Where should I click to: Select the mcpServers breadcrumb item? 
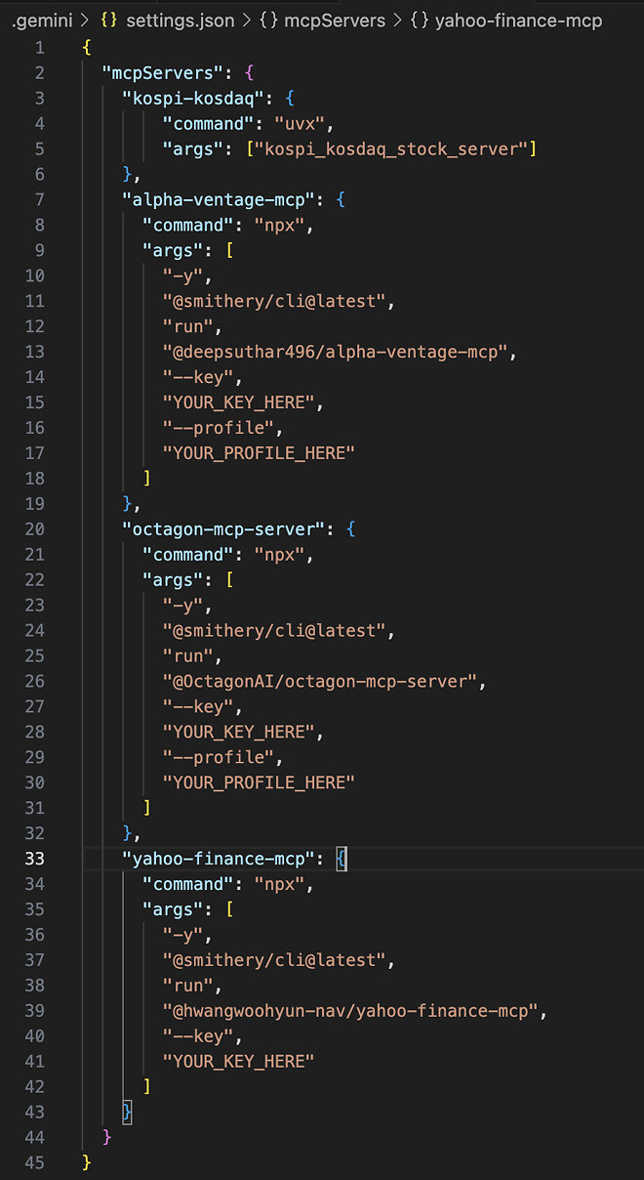click(x=334, y=20)
